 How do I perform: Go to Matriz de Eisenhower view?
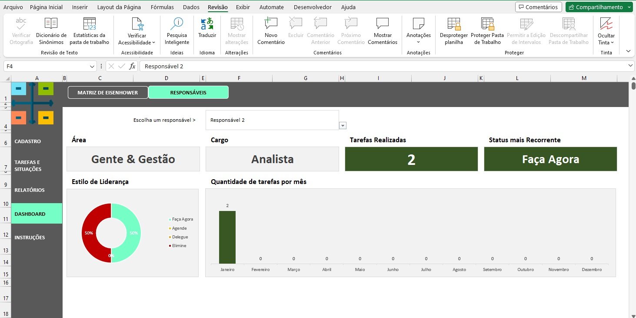click(108, 93)
